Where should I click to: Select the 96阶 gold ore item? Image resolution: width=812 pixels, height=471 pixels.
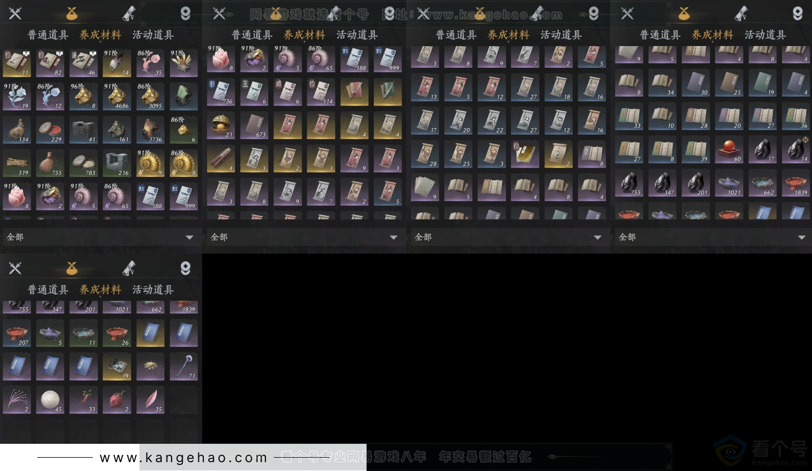(83, 97)
